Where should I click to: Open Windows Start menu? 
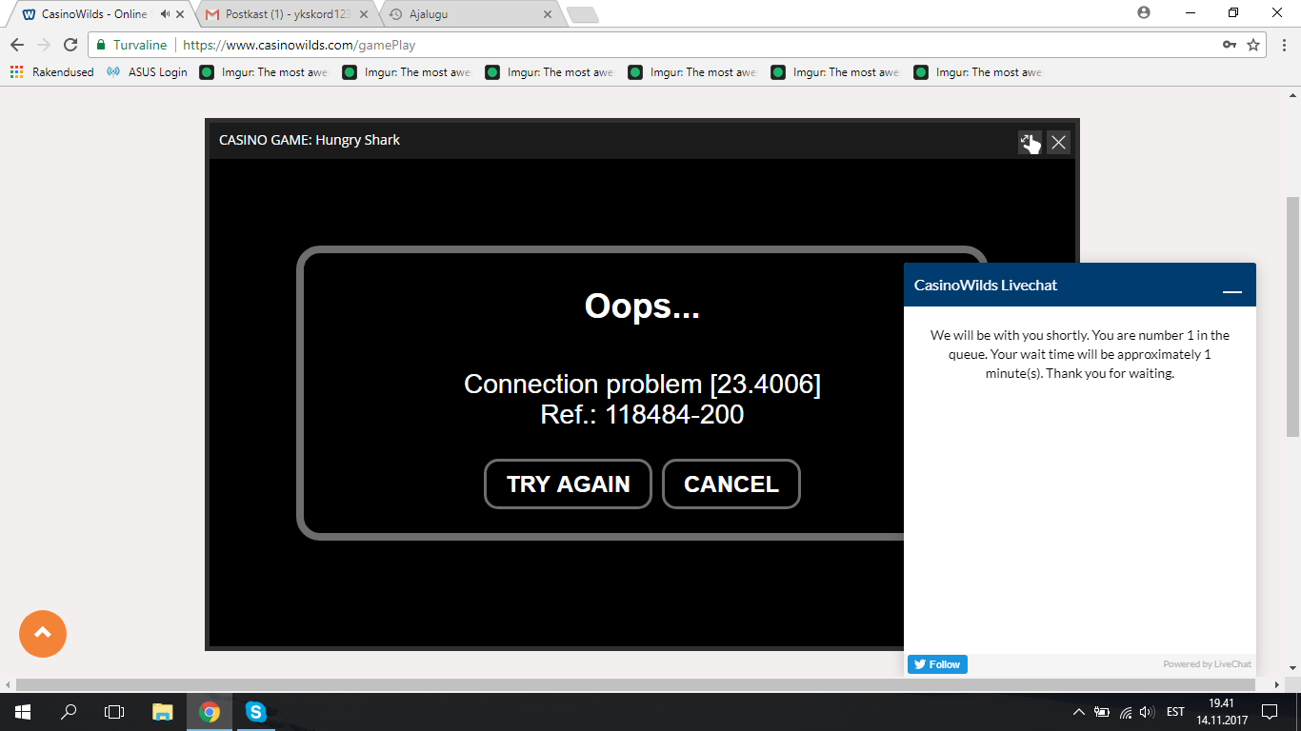(22, 712)
